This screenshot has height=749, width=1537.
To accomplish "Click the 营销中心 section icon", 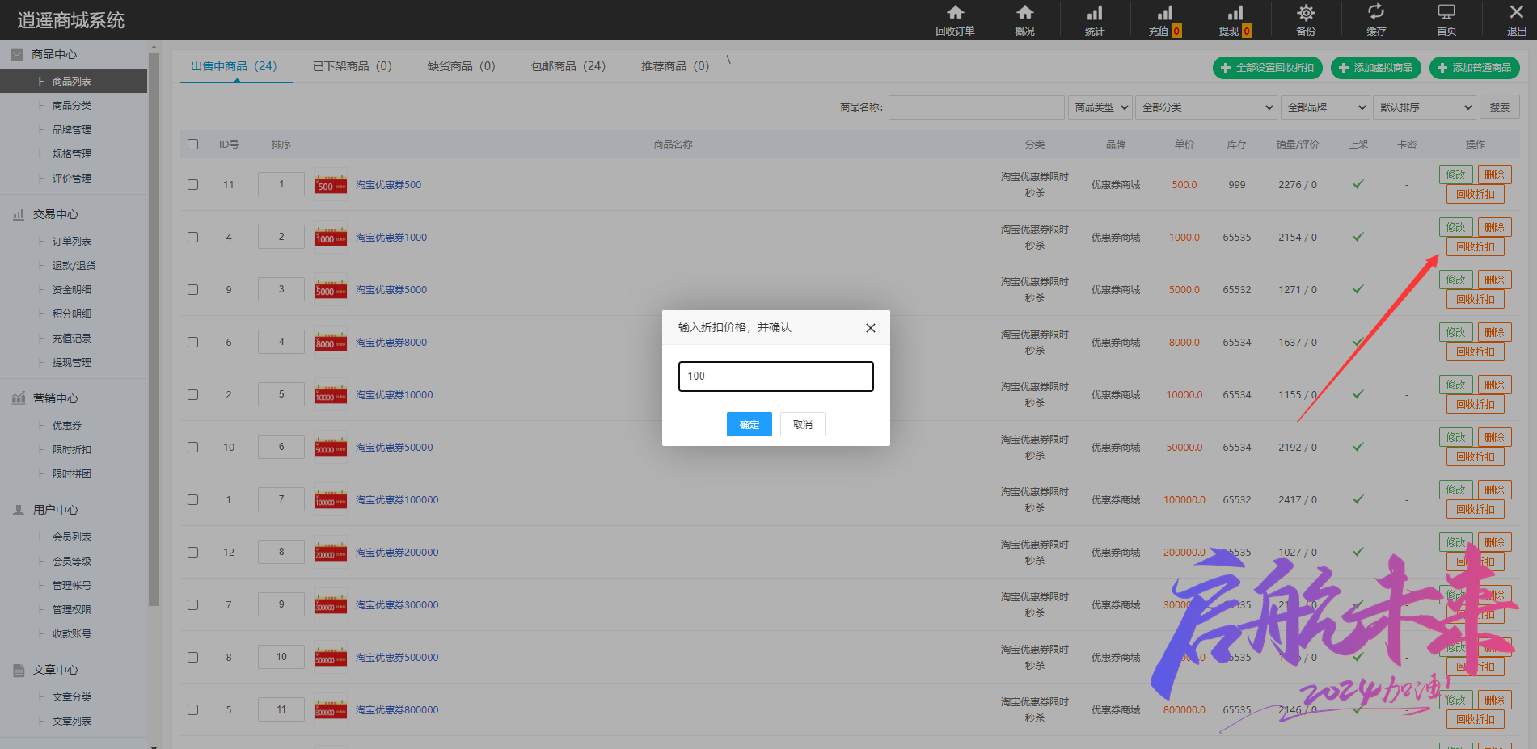I will click(19, 398).
